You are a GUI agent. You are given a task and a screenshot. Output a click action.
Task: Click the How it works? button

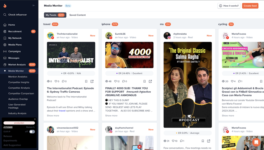pos(229,6)
